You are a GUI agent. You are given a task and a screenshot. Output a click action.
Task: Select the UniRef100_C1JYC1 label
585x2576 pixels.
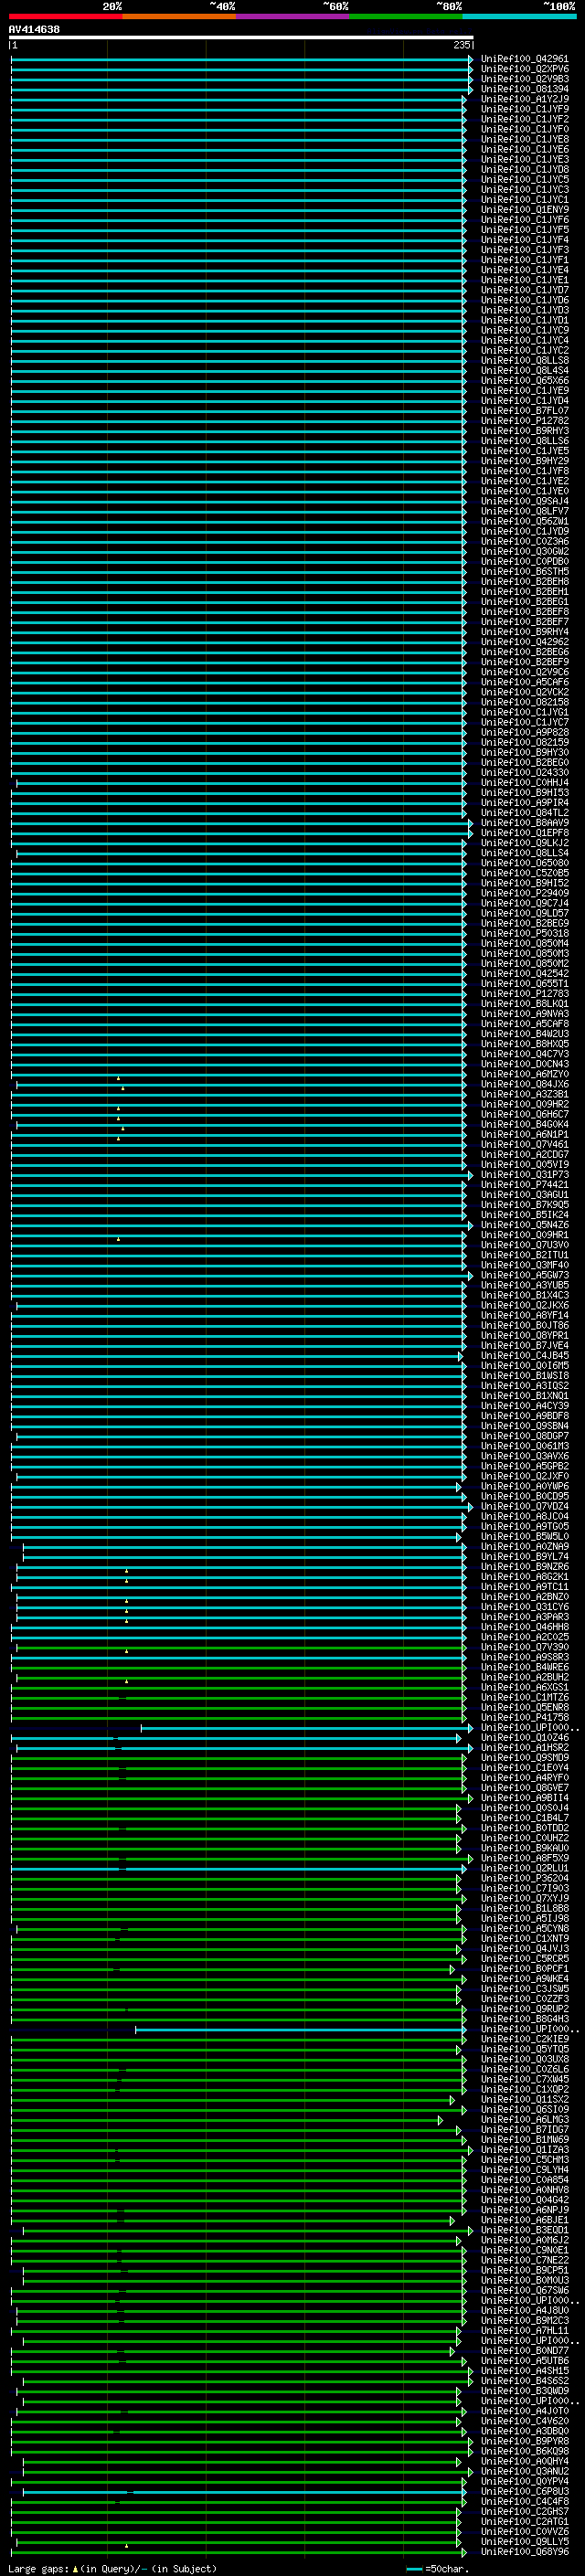pos(524,200)
